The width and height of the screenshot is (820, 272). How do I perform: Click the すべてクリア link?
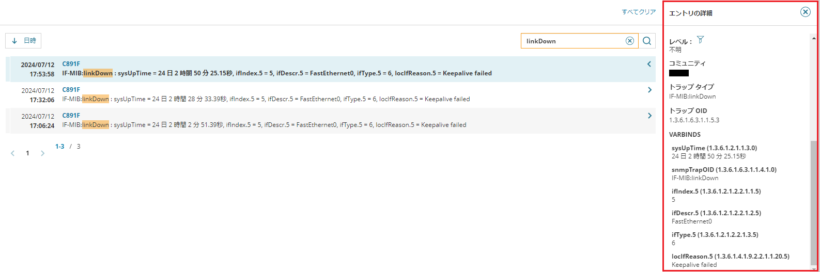pos(639,12)
